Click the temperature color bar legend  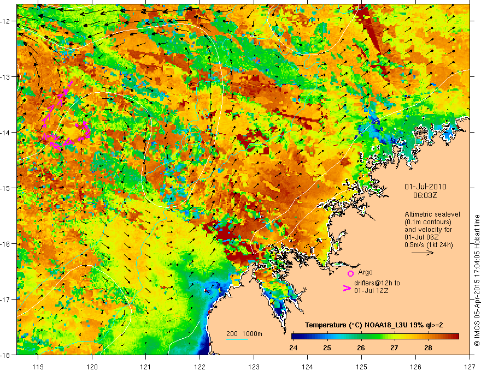tap(375, 337)
